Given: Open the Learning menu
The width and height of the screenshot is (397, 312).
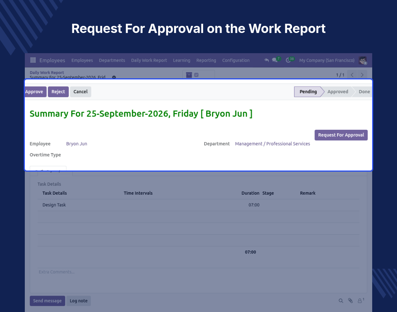Looking at the screenshot, I should tap(181, 60).
